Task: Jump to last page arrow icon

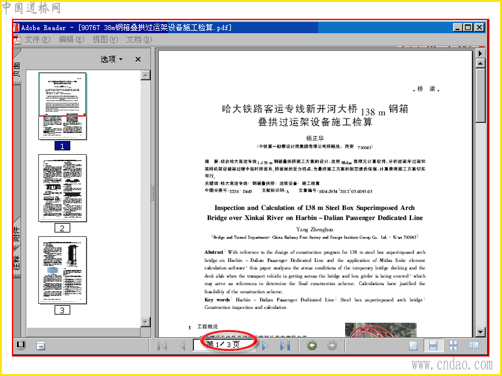Action: coord(285,346)
